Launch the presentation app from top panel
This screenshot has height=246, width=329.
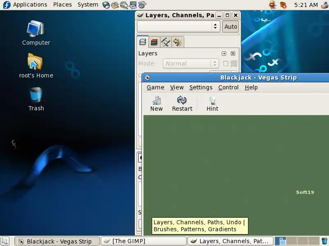click(x=133, y=5)
